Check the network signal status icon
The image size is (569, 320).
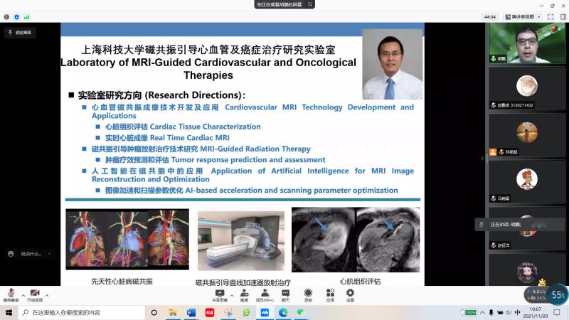point(27,16)
